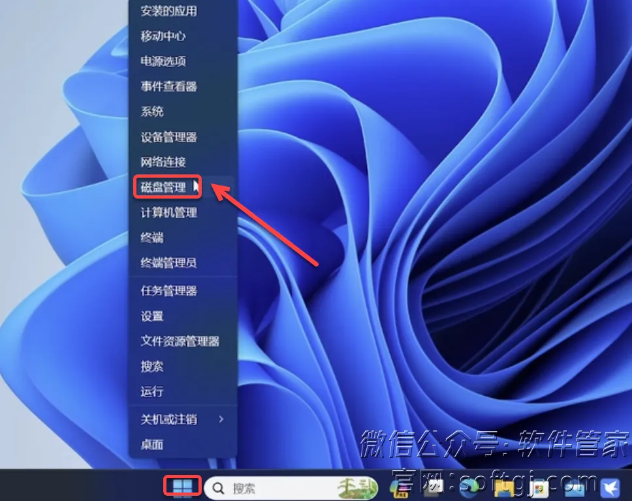
Task: Open 设置 from the context menu
Action: [183, 316]
